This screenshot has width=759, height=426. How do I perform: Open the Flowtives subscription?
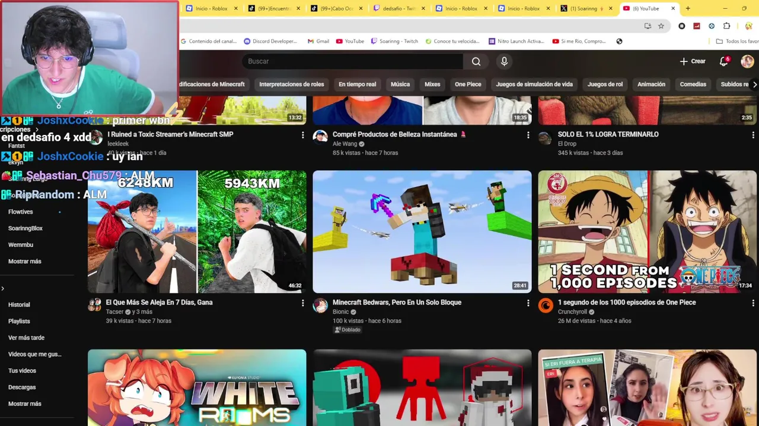21,212
